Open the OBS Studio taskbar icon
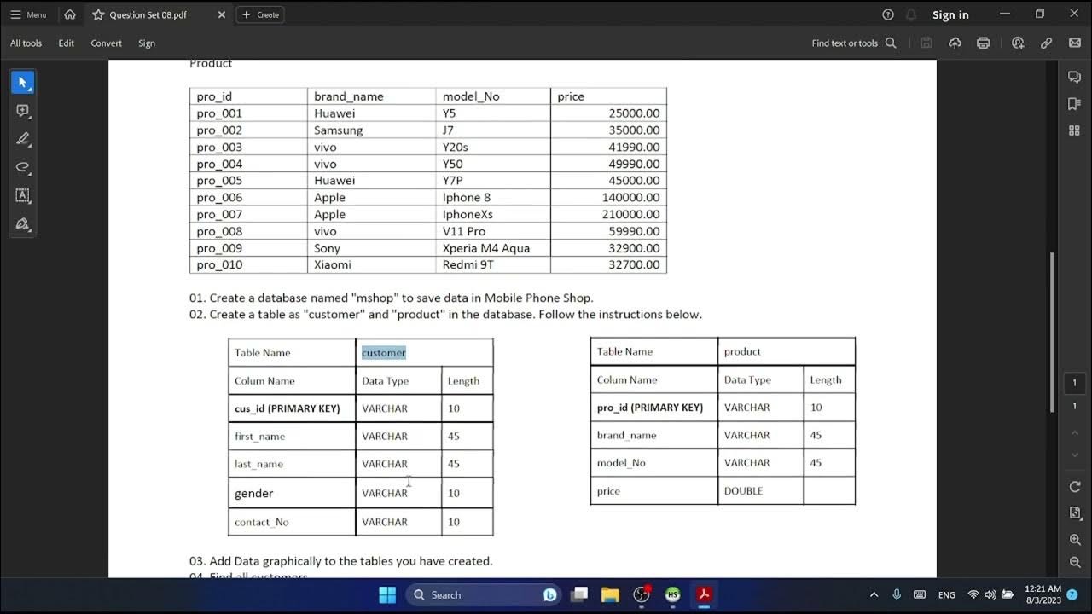The width and height of the screenshot is (1092, 614). point(642,594)
